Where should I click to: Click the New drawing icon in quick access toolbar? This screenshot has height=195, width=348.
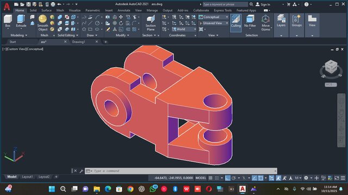pos(16,4)
